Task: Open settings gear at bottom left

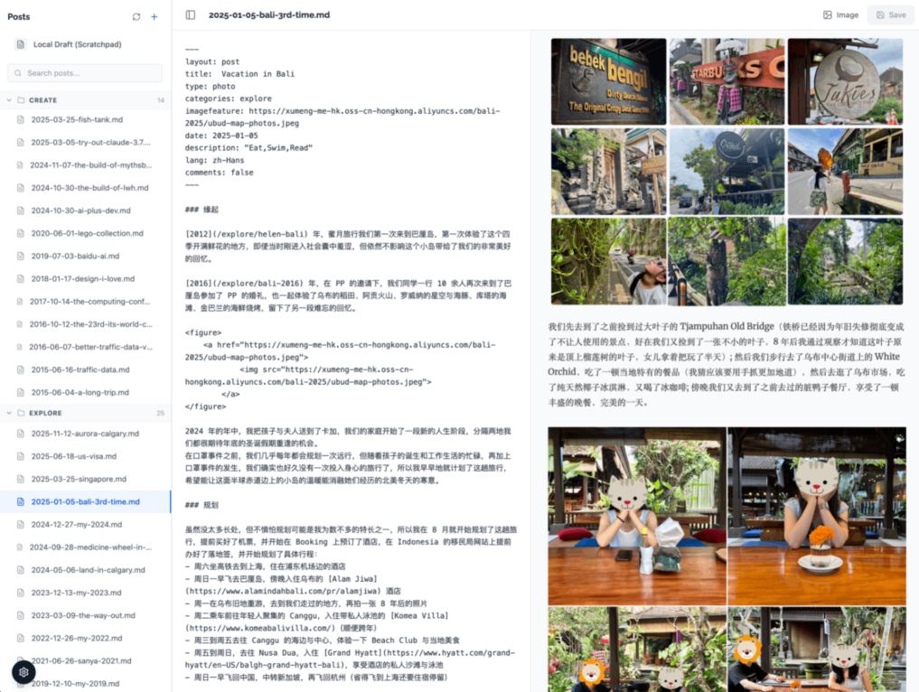Action: click(23, 672)
